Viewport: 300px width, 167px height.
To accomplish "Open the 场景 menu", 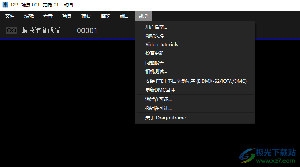I will coord(67,16).
